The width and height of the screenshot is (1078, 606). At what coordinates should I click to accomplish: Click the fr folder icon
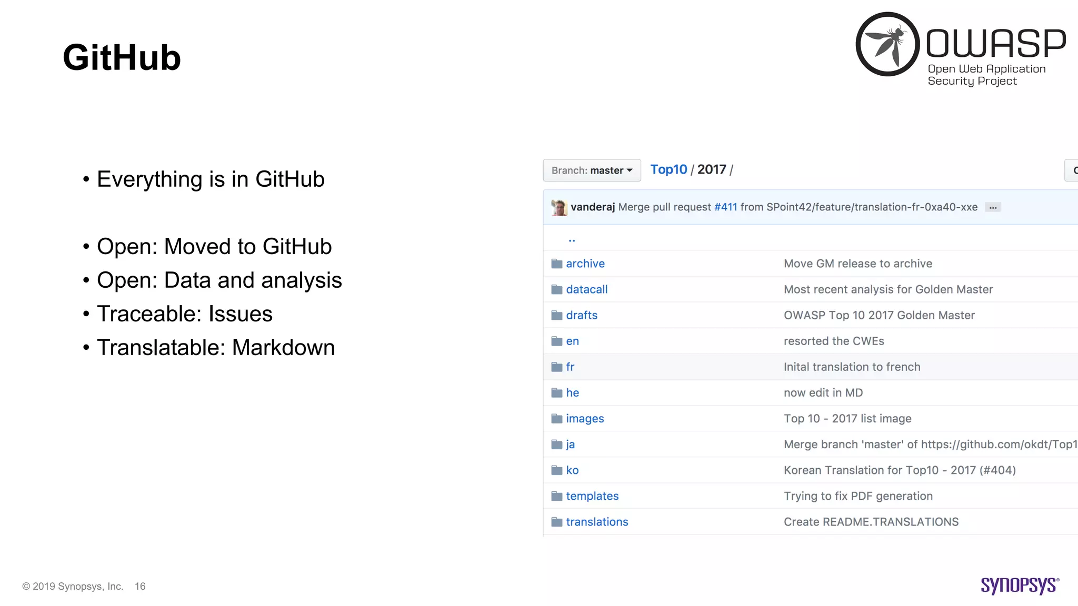point(557,367)
